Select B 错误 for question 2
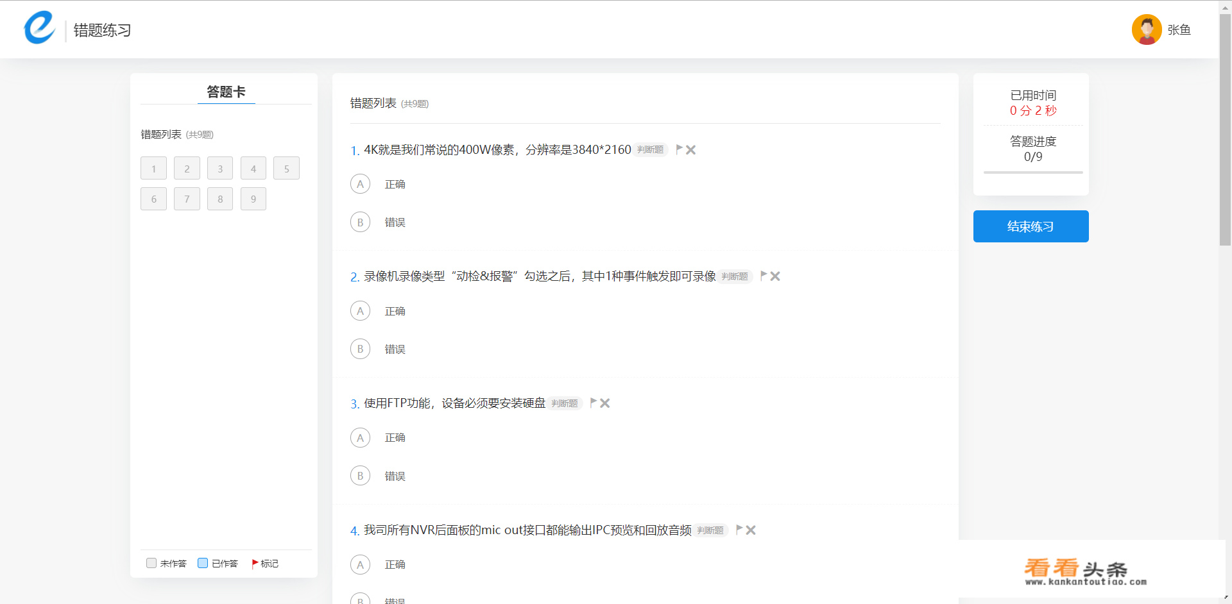Screen dimensions: 1232x604 [x=360, y=349]
